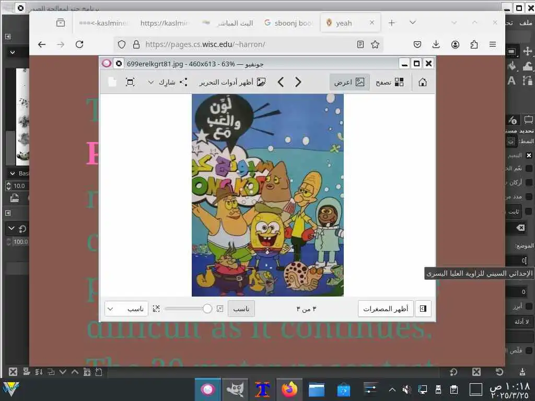Switch to the 'sboonj boo' Google tab

pos(288,23)
